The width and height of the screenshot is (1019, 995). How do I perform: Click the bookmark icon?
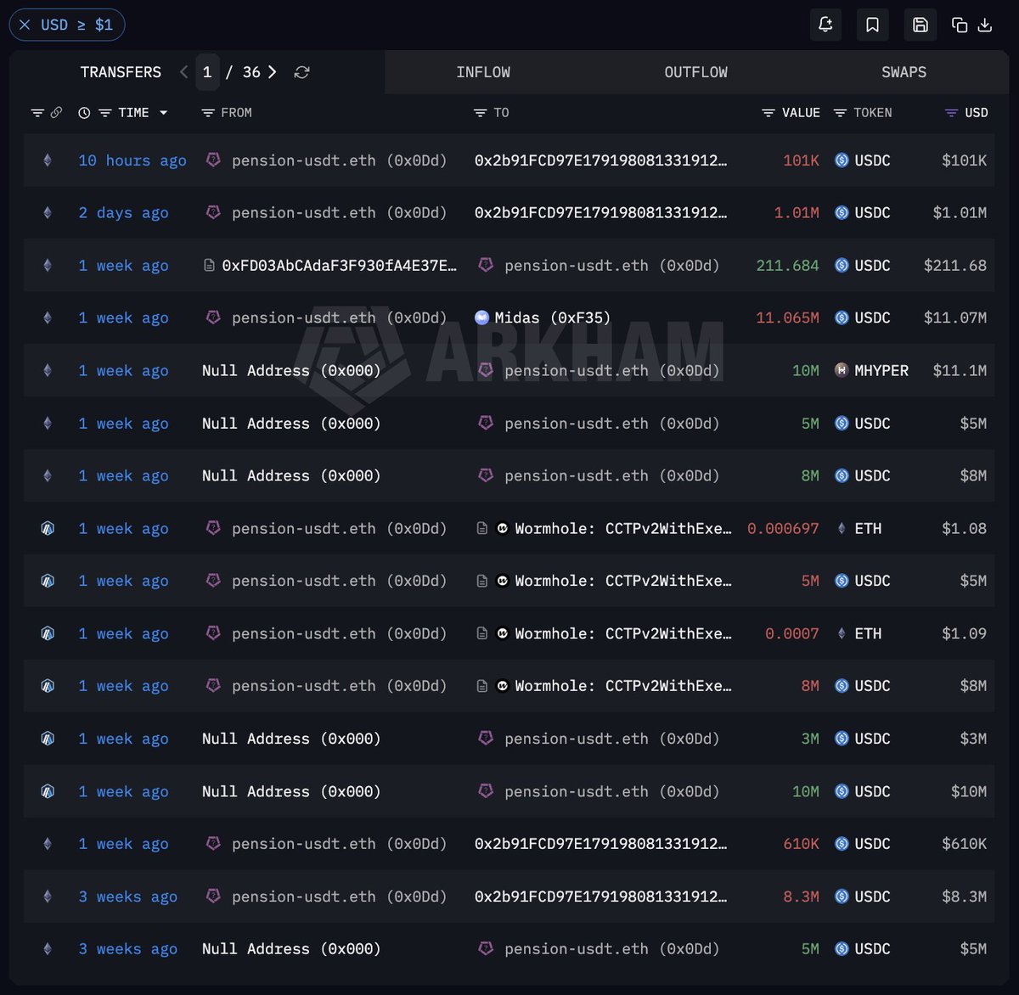point(872,25)
